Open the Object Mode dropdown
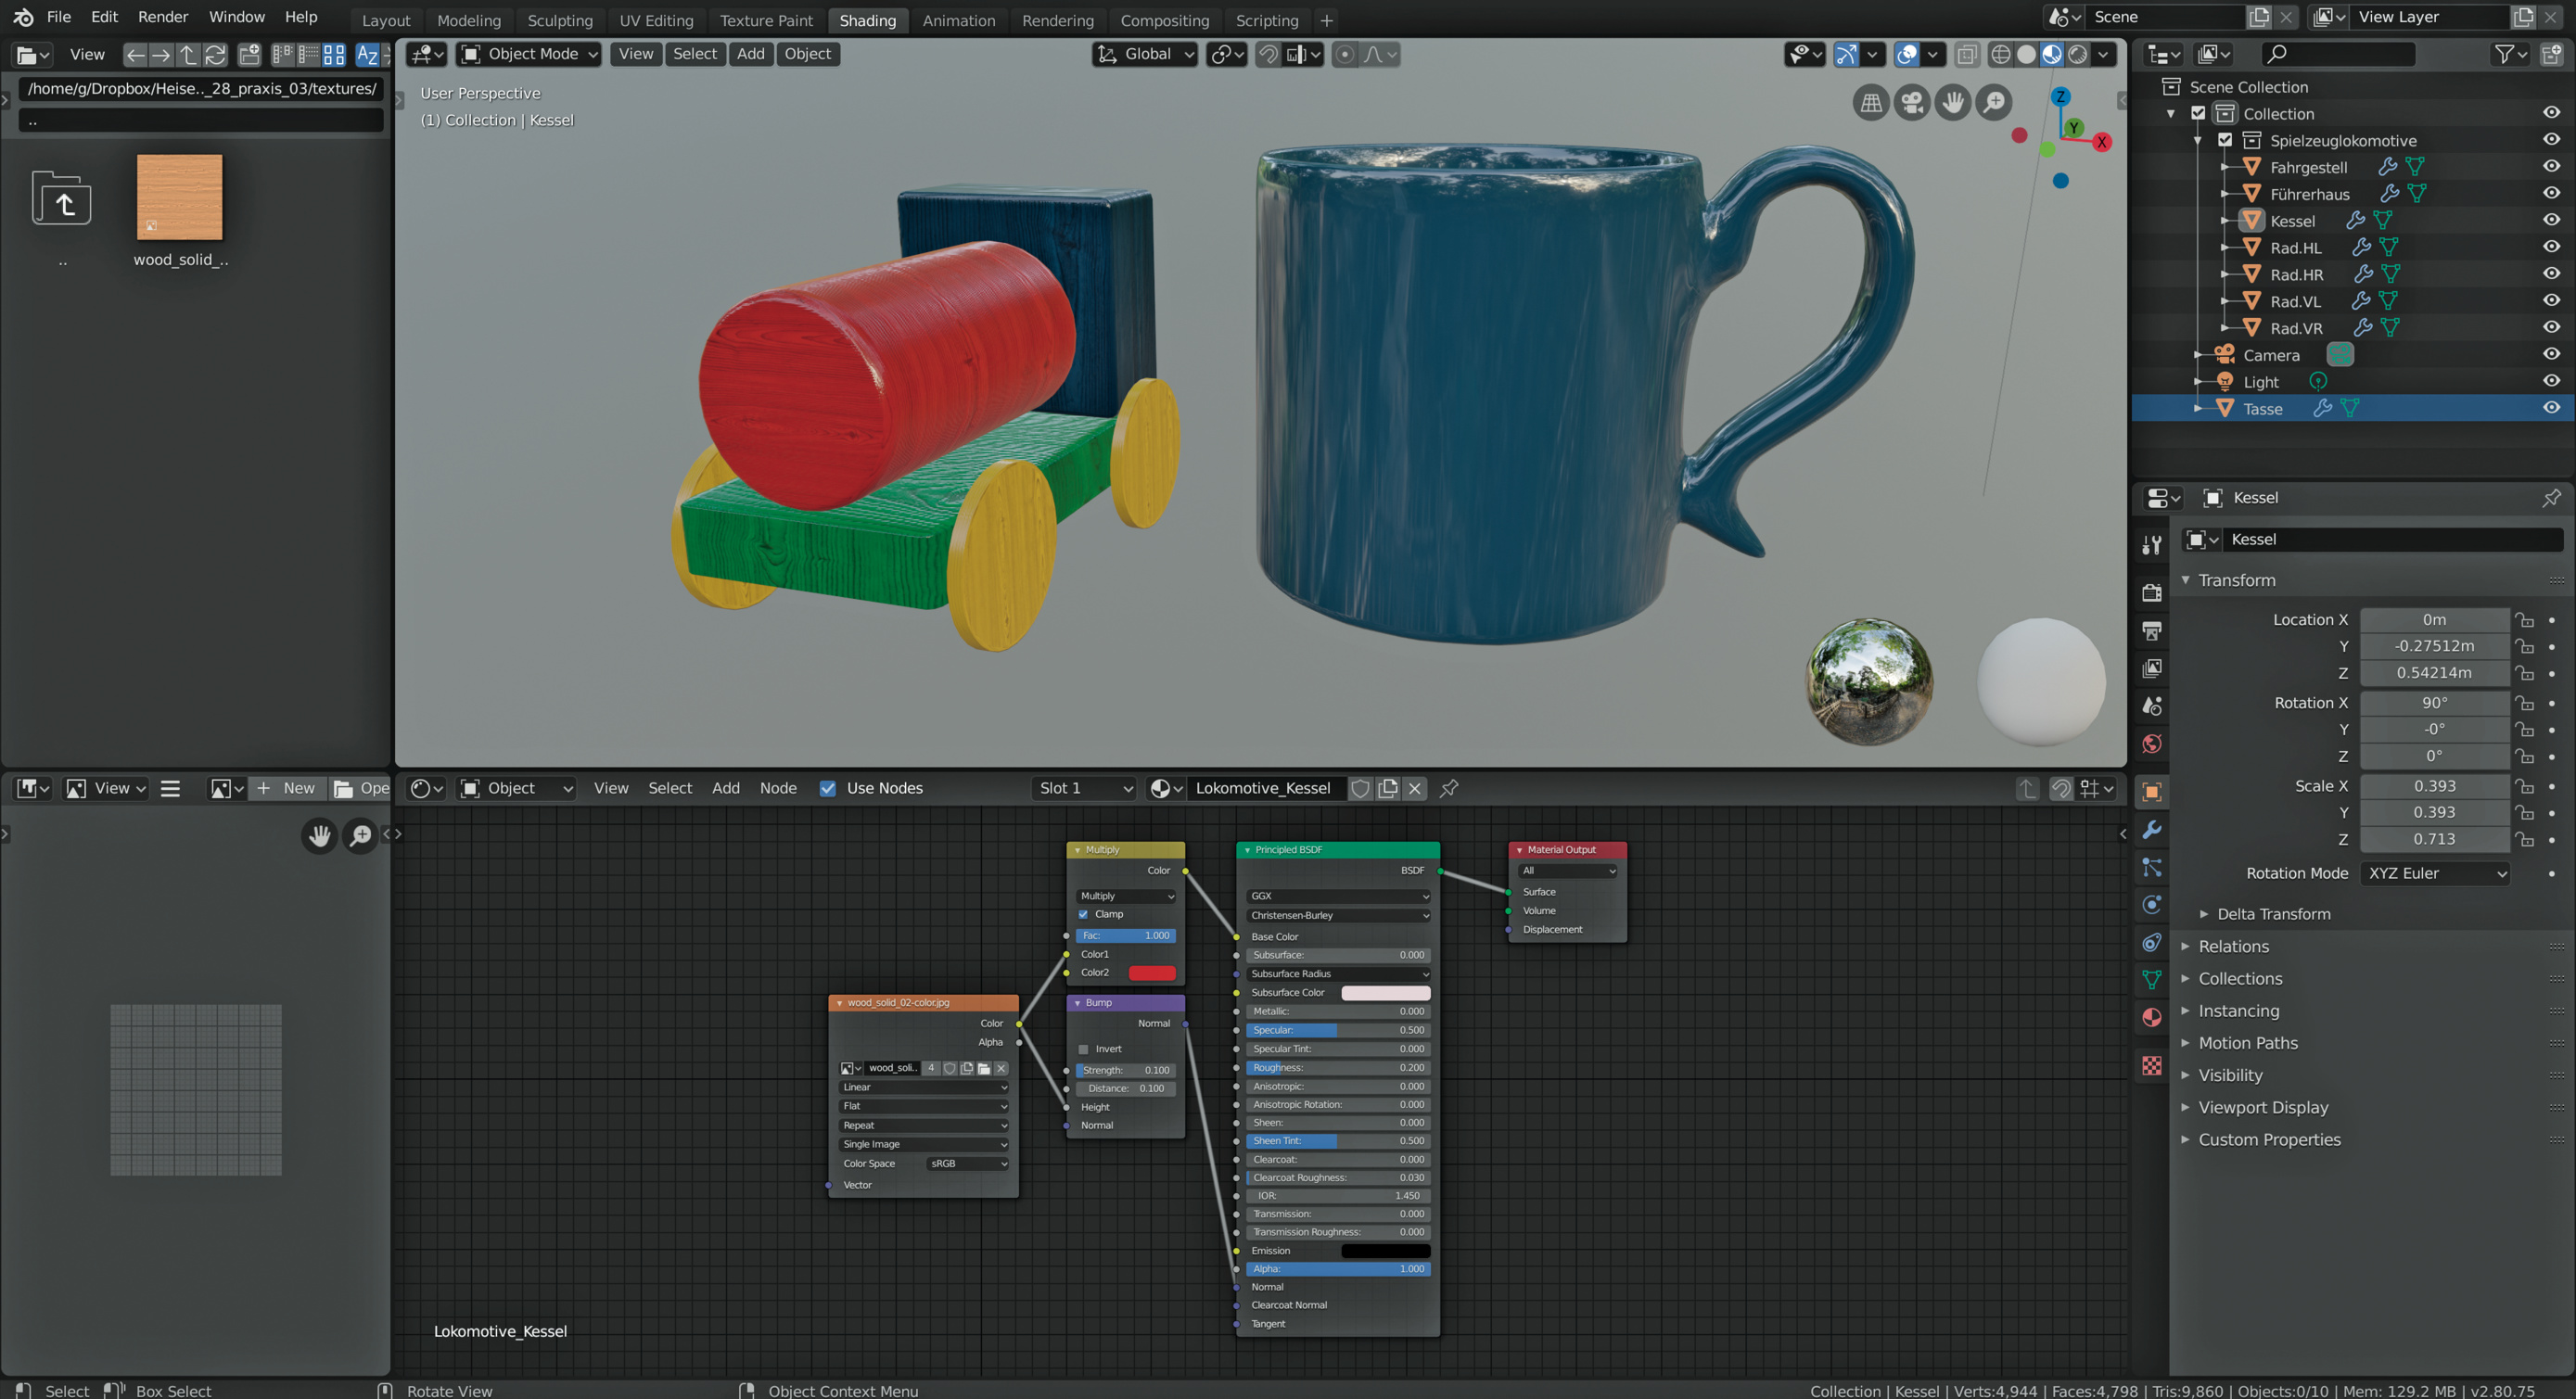 (x=530, y=54)
